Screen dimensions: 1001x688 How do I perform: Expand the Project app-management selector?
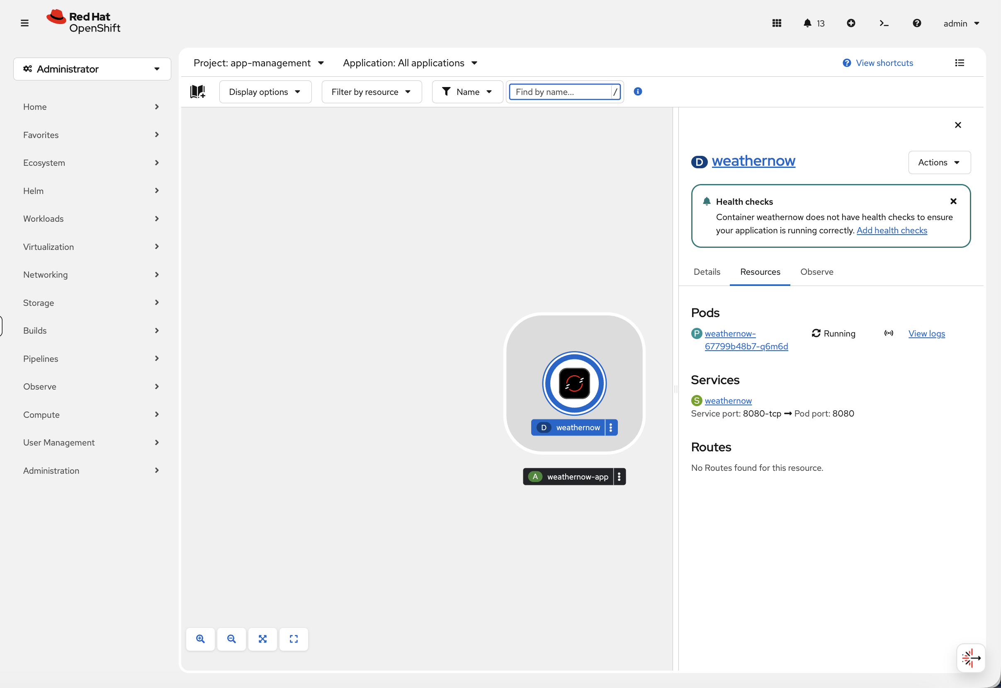click(x=258, y=63)
